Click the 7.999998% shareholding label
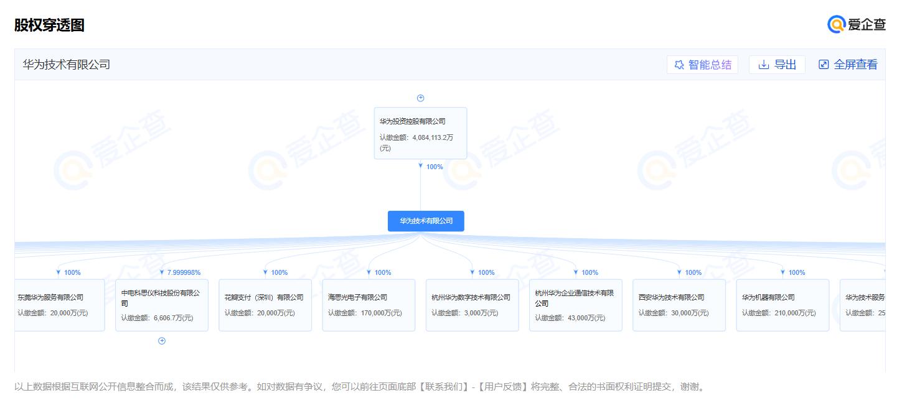Image resolution: width=902 pixels, height=408 pixels. 184,272
